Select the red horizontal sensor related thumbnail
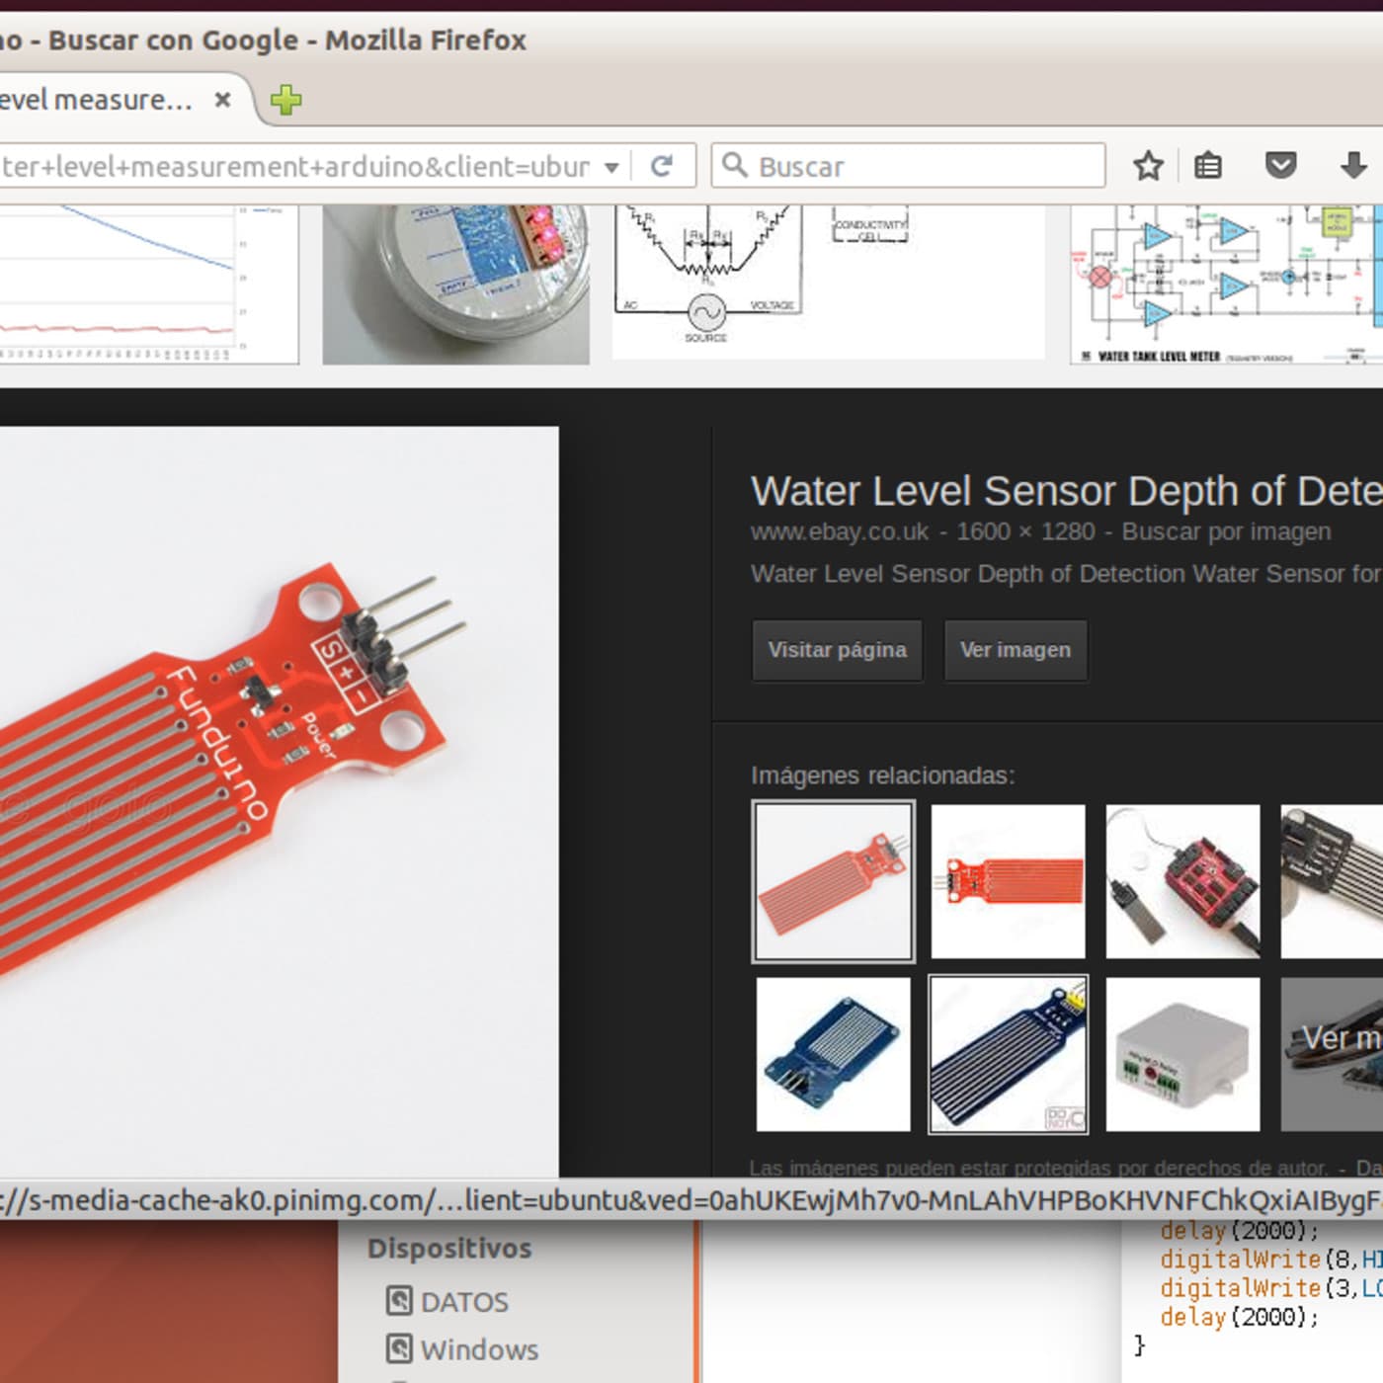 click(x=1008, y=881)
